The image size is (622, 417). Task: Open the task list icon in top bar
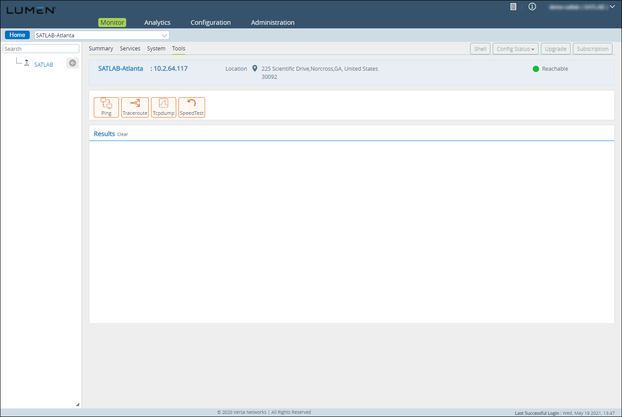[x=513, y=7]
